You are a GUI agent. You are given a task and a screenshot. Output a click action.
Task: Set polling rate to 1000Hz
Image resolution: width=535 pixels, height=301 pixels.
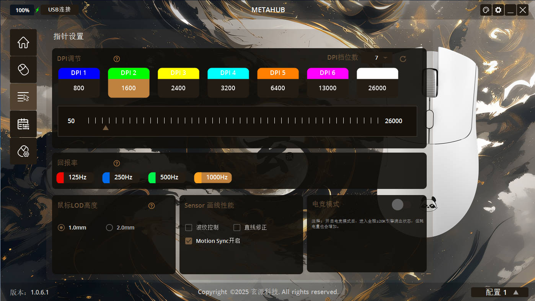click(213, 177)
